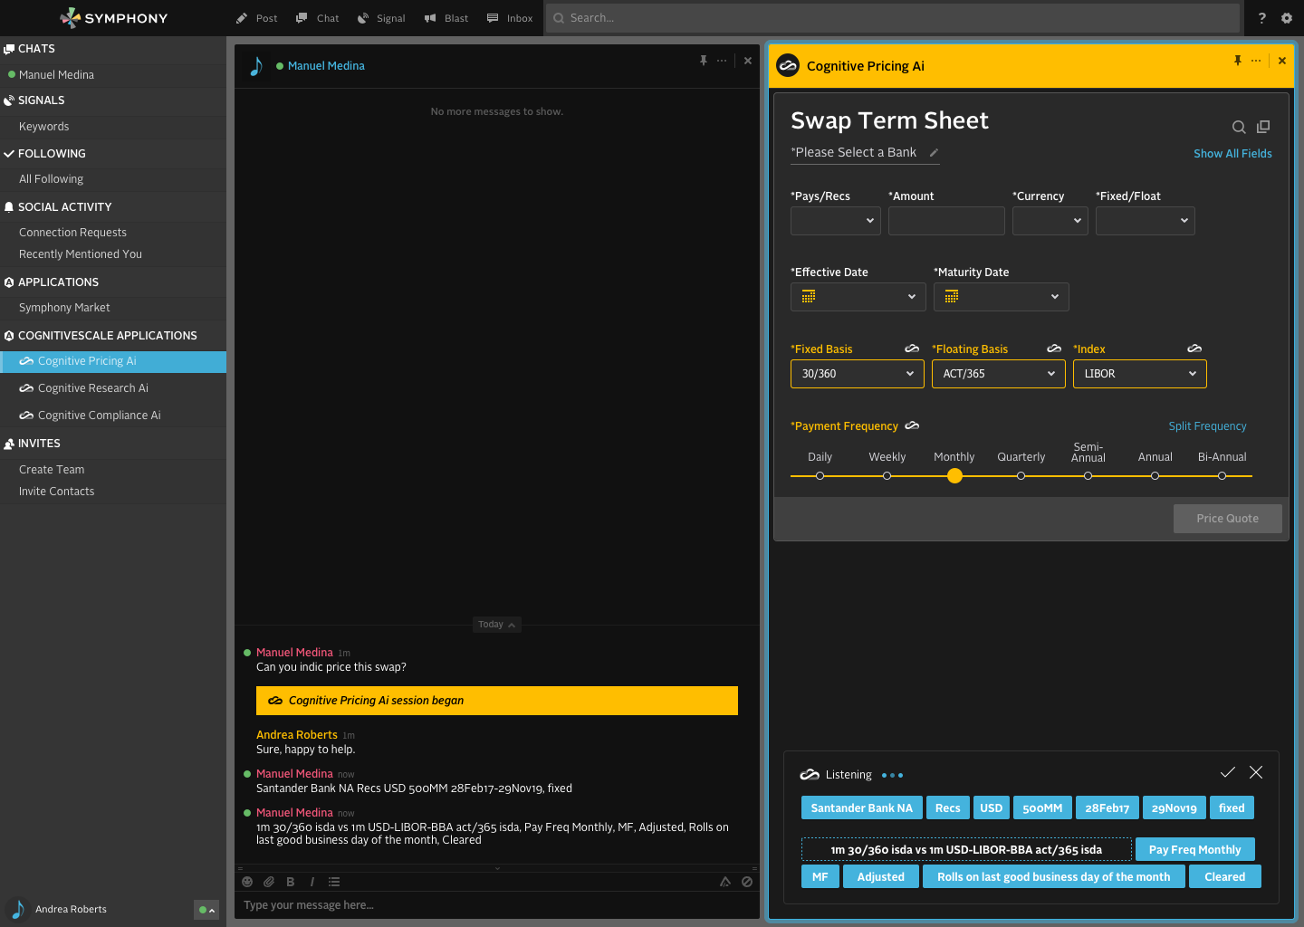
Task: Open the Maturity Date dropdown
Action: point(1002,297)
